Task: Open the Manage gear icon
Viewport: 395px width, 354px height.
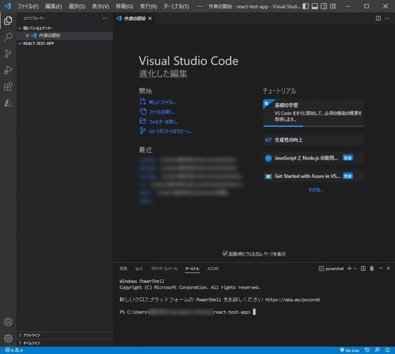Action: [x=8, y=338]
